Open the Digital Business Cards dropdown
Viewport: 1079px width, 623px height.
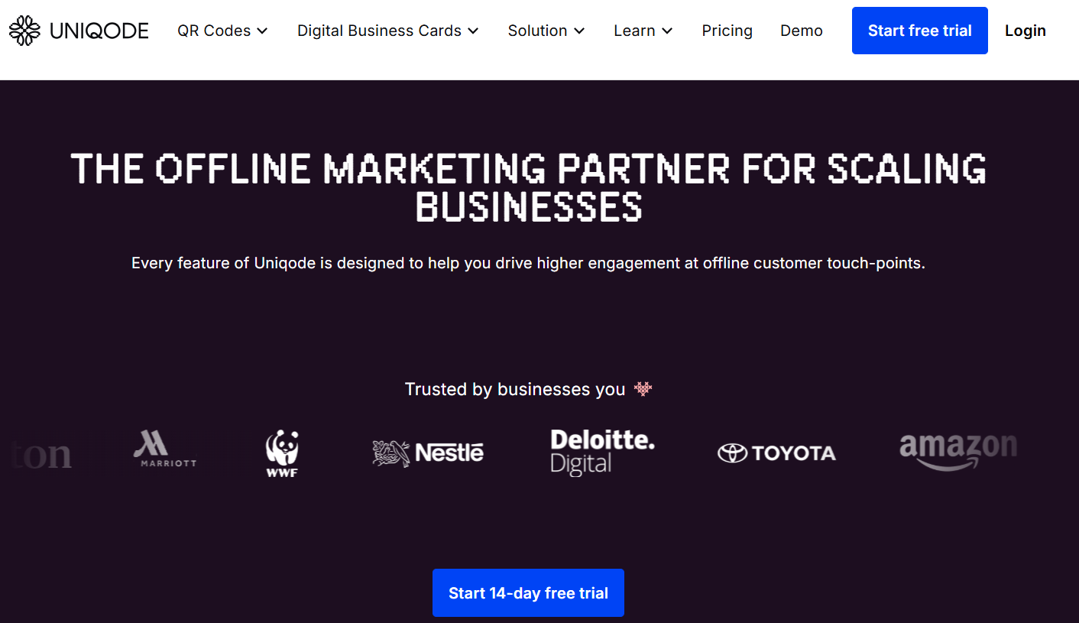tap(387, 31)
